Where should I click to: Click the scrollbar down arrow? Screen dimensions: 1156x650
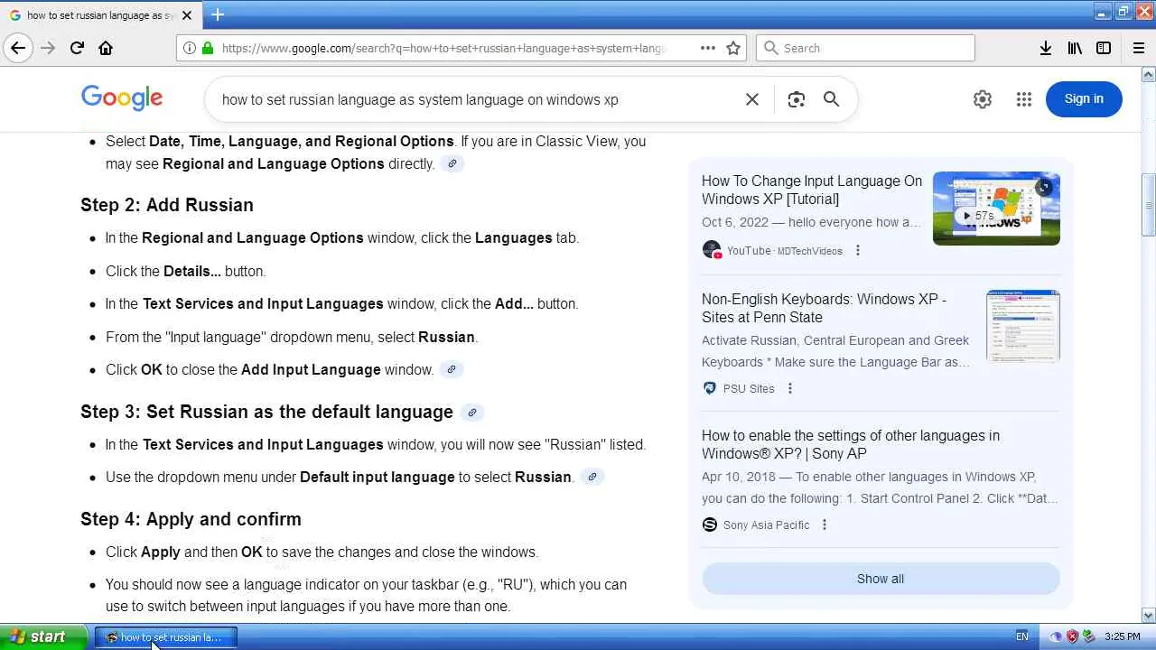pyautogui.click(x=1149, y=616)
